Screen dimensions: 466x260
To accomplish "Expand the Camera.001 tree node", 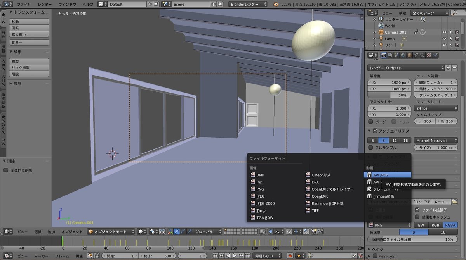I will (x=375, y=32).
